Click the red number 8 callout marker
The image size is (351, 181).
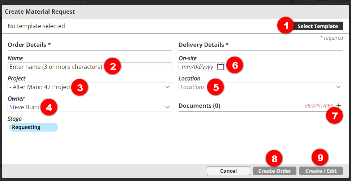point(274,158)
